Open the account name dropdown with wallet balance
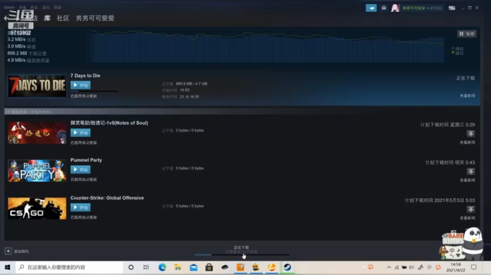Screen dimensions: 491x275 tap(422, 7)
